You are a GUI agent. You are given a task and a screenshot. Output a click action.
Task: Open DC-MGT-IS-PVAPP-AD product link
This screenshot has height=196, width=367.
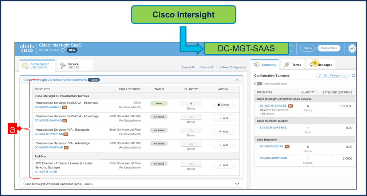[x=49, y=148]
